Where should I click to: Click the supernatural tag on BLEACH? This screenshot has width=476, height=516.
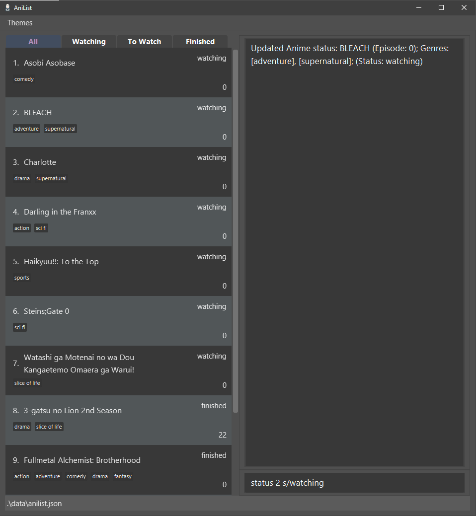(60, 129)
